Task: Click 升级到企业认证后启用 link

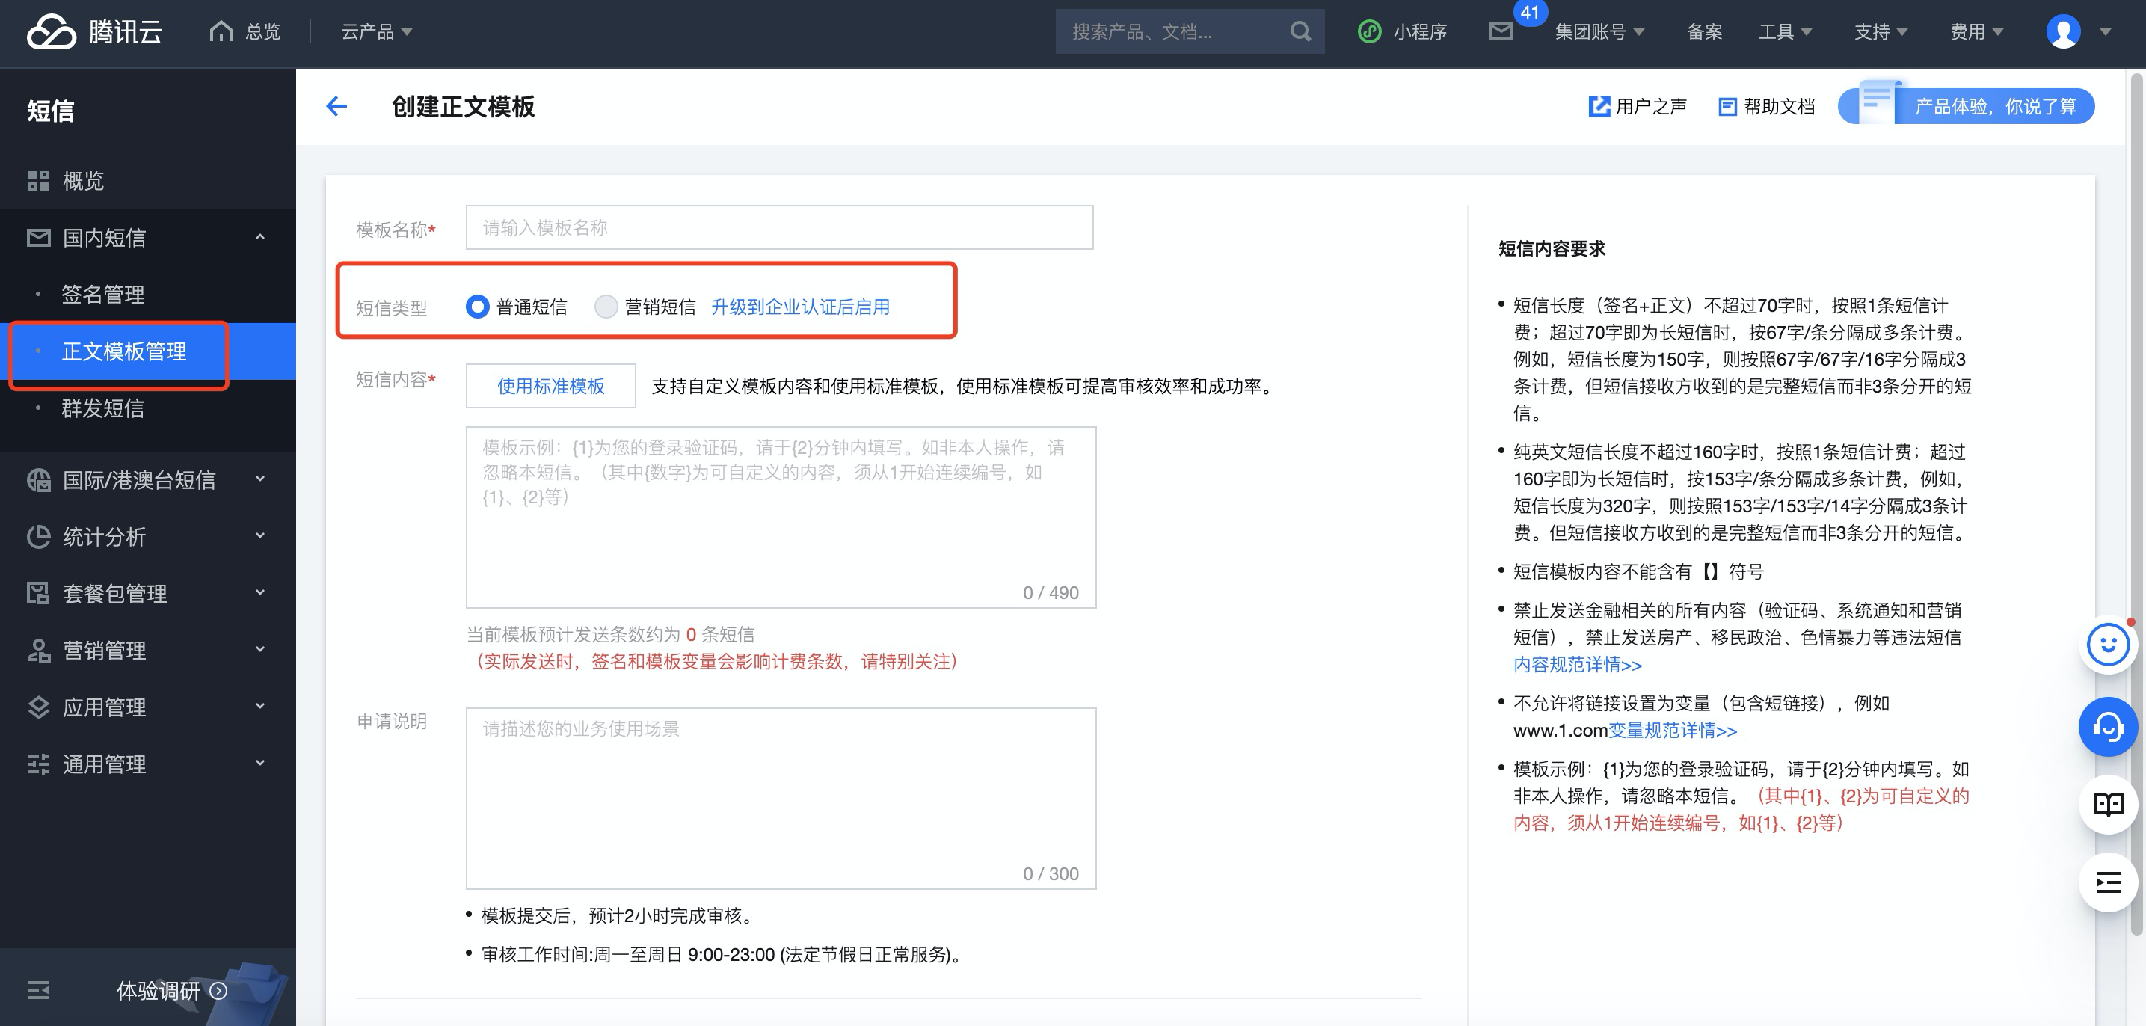Action: coord(800,307)
